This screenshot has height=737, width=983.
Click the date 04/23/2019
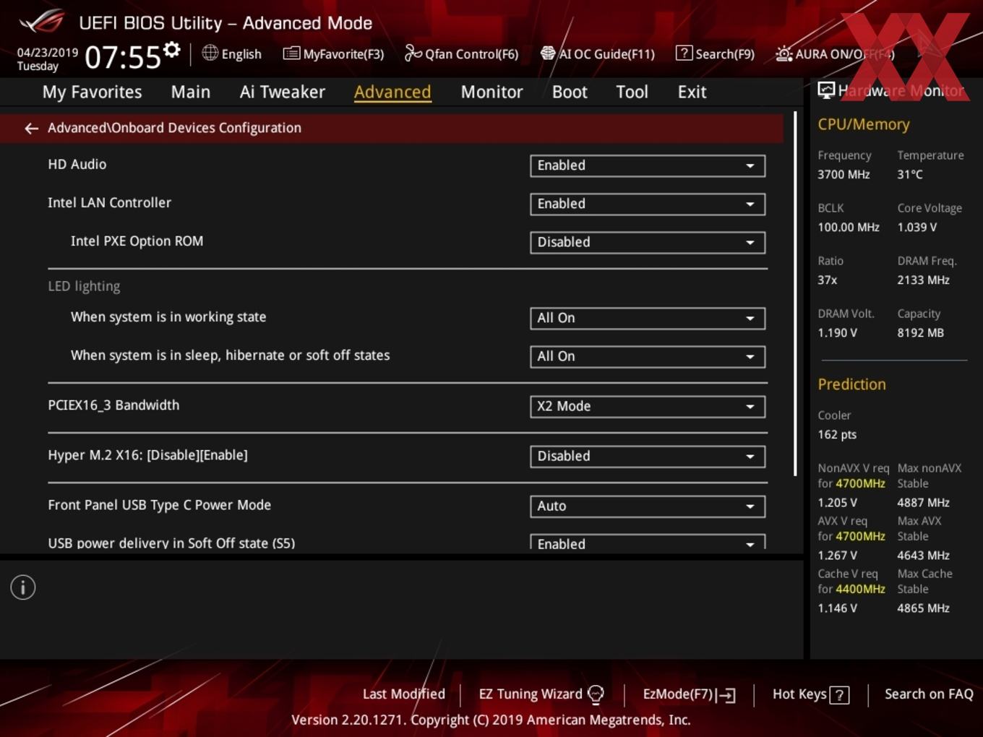click(x=48, y=52)
